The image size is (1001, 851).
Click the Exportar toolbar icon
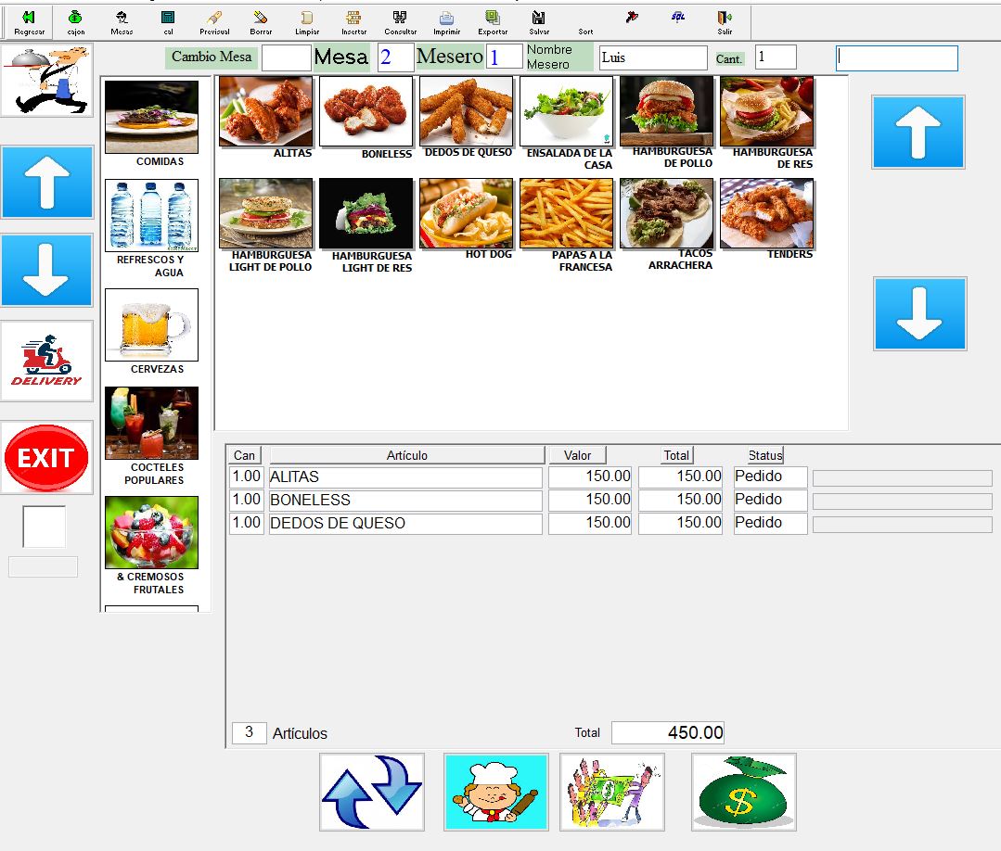(x=493, y=22)
